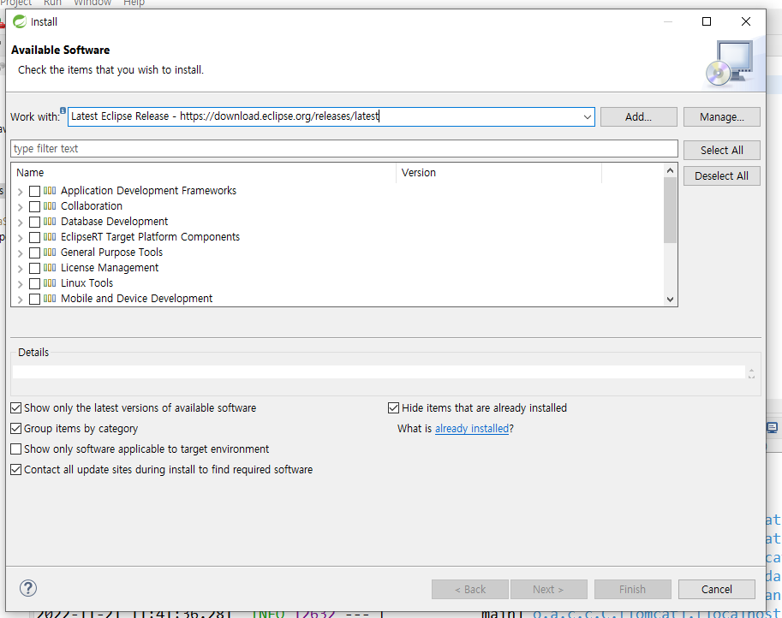Open the Work with sites dropdown

pos(587,116)
